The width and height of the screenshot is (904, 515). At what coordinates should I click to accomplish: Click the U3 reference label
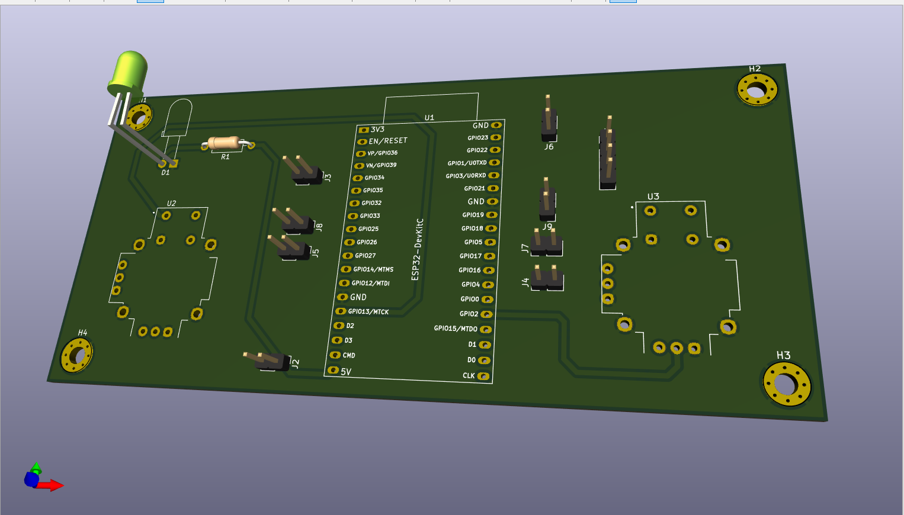653,197
